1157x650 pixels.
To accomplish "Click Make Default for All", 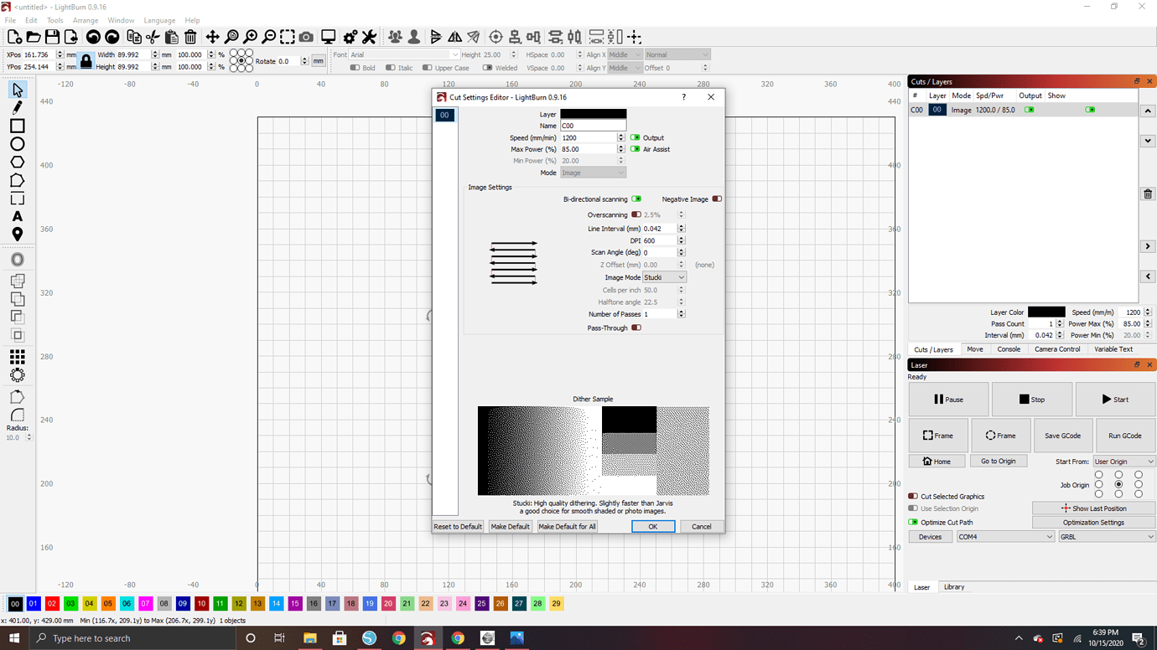I will [568, 527].
